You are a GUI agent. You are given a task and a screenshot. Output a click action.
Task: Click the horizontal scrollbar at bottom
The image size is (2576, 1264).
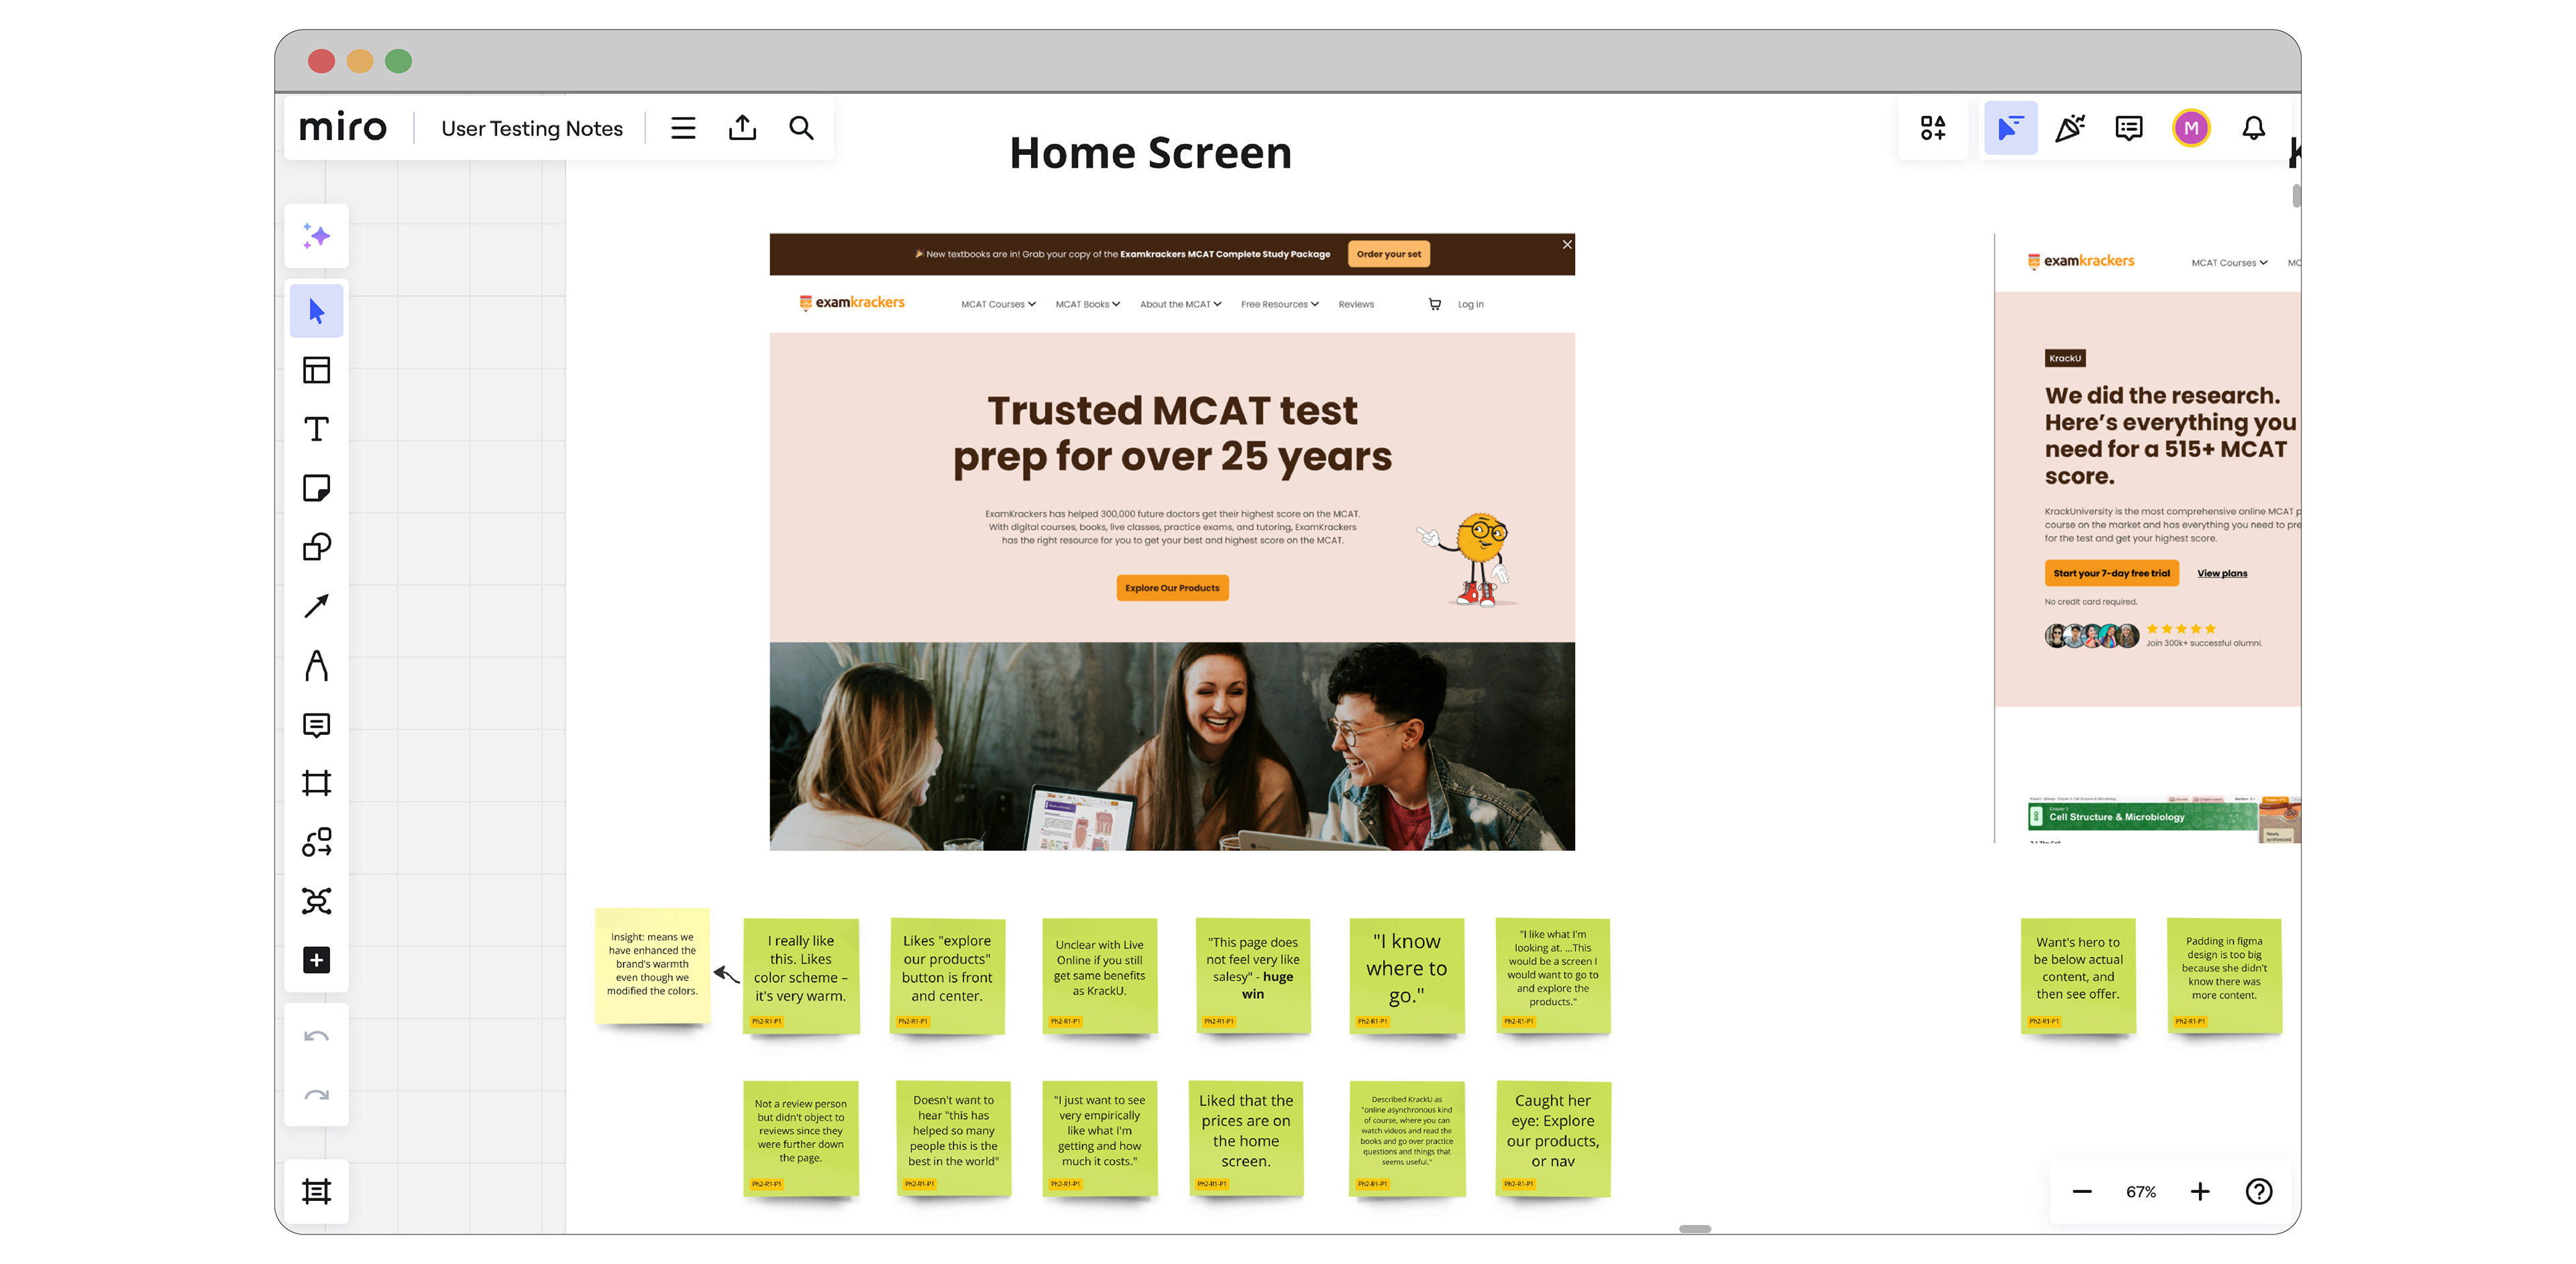point(1694,1228)
